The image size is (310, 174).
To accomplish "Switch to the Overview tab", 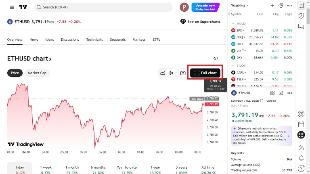I will point(15,40).
